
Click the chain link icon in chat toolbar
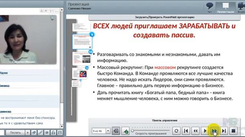pyautogui.click(x=40, y=133)
